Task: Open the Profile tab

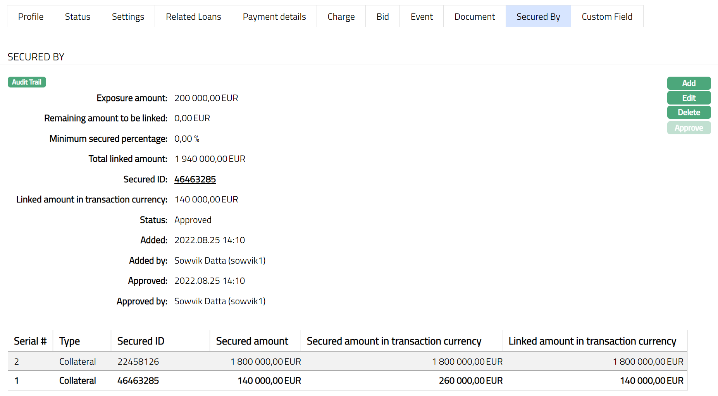Action: [x=31, y=17]
